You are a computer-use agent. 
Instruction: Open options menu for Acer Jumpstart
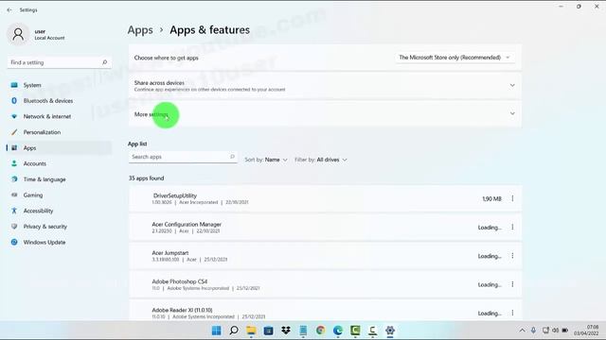coord(512,256)
